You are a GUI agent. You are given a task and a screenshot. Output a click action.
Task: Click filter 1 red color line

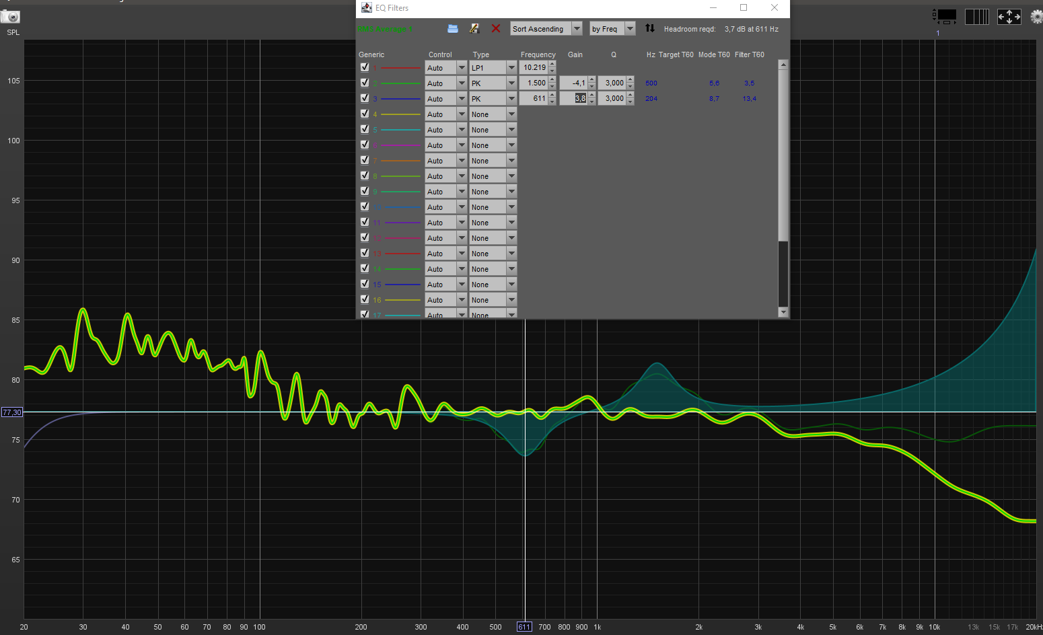[x=400, y=68]
